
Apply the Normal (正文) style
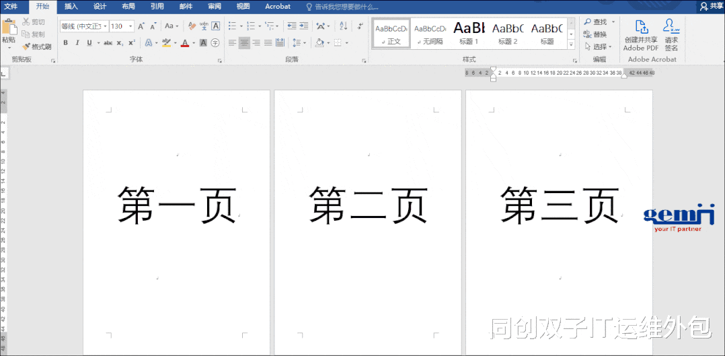click(x=391, y=33)
